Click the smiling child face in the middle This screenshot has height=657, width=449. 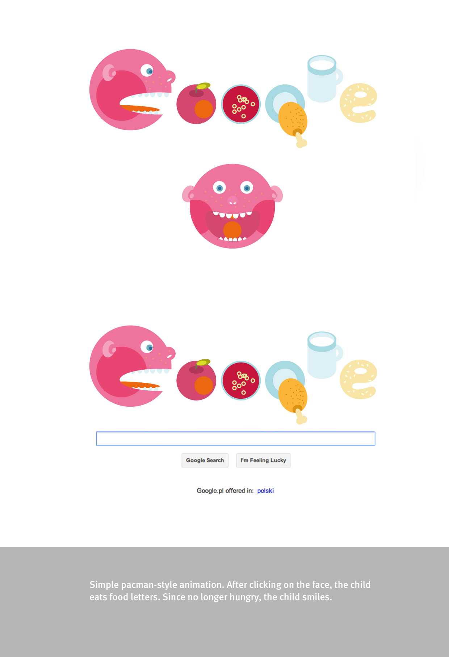[232, 206]
